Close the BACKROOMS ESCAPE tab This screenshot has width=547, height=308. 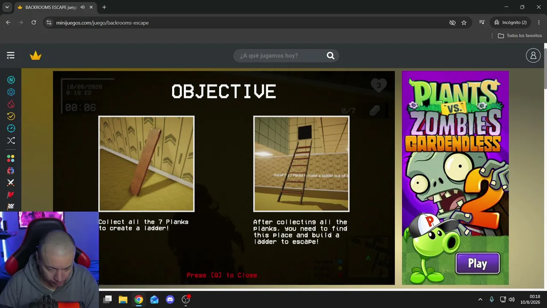(91, 7)
